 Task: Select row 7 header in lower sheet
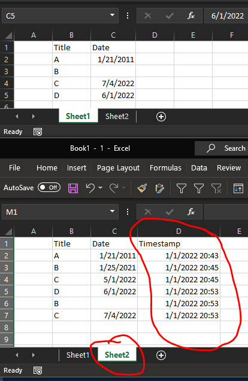pos(7,316)
